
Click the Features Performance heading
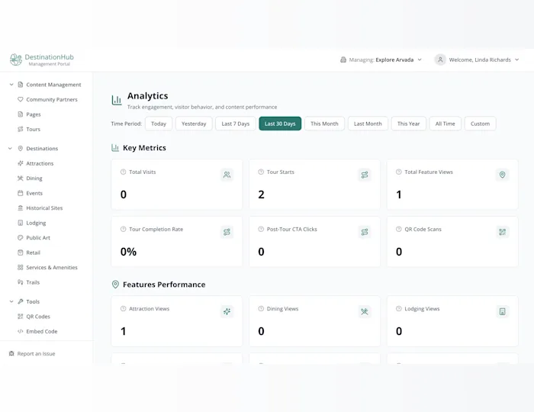pos(164,285)
